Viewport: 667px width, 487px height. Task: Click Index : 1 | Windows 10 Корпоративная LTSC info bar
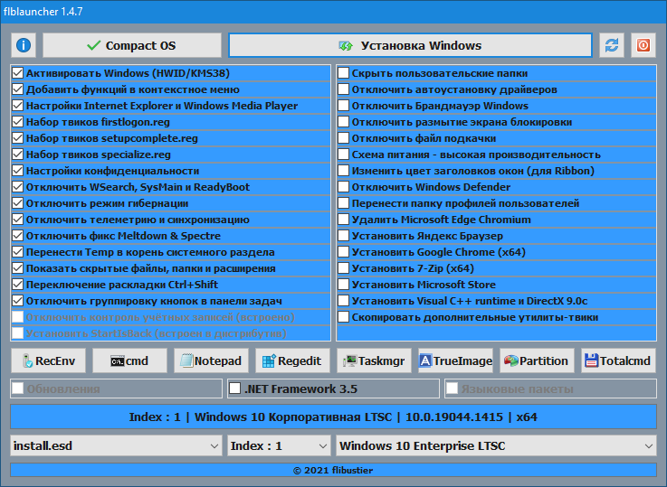pos(333,417)
